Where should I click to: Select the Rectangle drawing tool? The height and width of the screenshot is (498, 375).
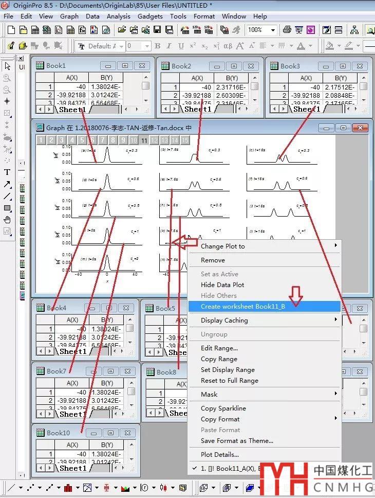[7, 208]
